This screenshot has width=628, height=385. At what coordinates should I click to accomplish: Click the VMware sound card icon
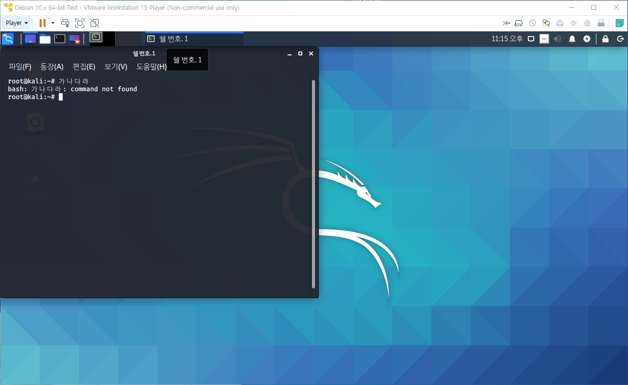[x=574, y=23]
